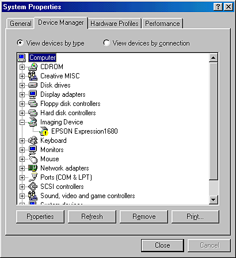
Task: Select the Network adapters card icon
Action: coord(33,168)
